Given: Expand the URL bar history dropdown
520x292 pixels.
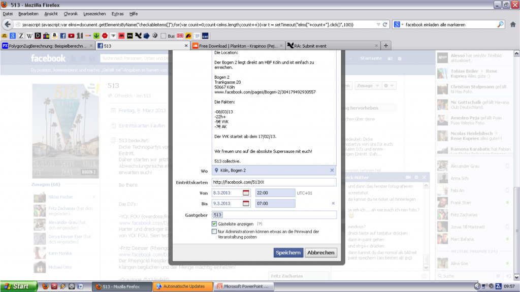Looking at the screenshot, I should (378, 24).
